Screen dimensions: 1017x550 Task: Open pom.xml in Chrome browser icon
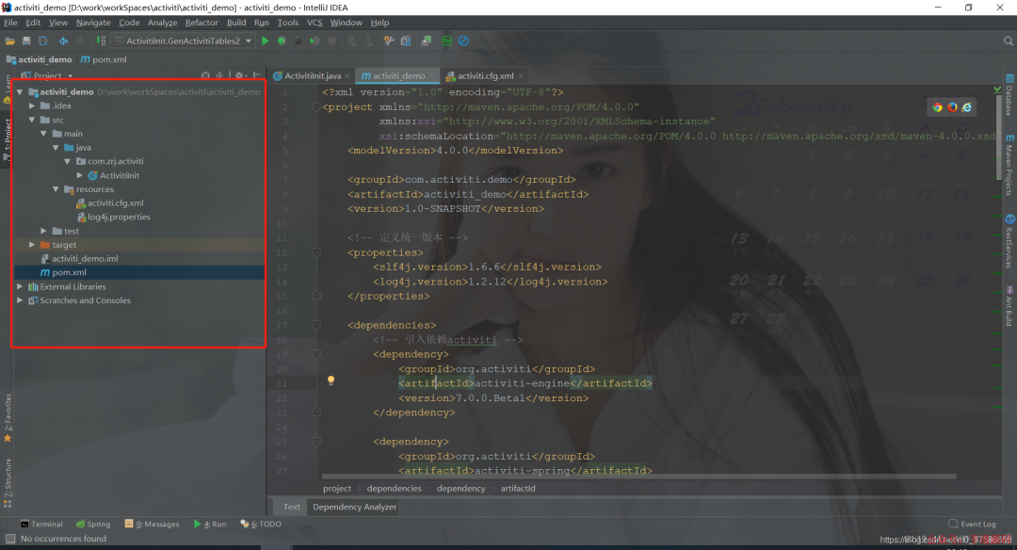tap(937, 107)
